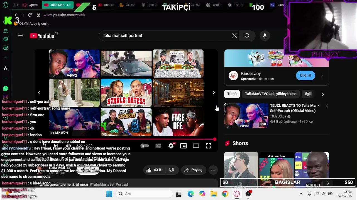Viewport: 357px width, 200px height.
Task: Select the İlgili filter chip
Action: click(308, 94)
